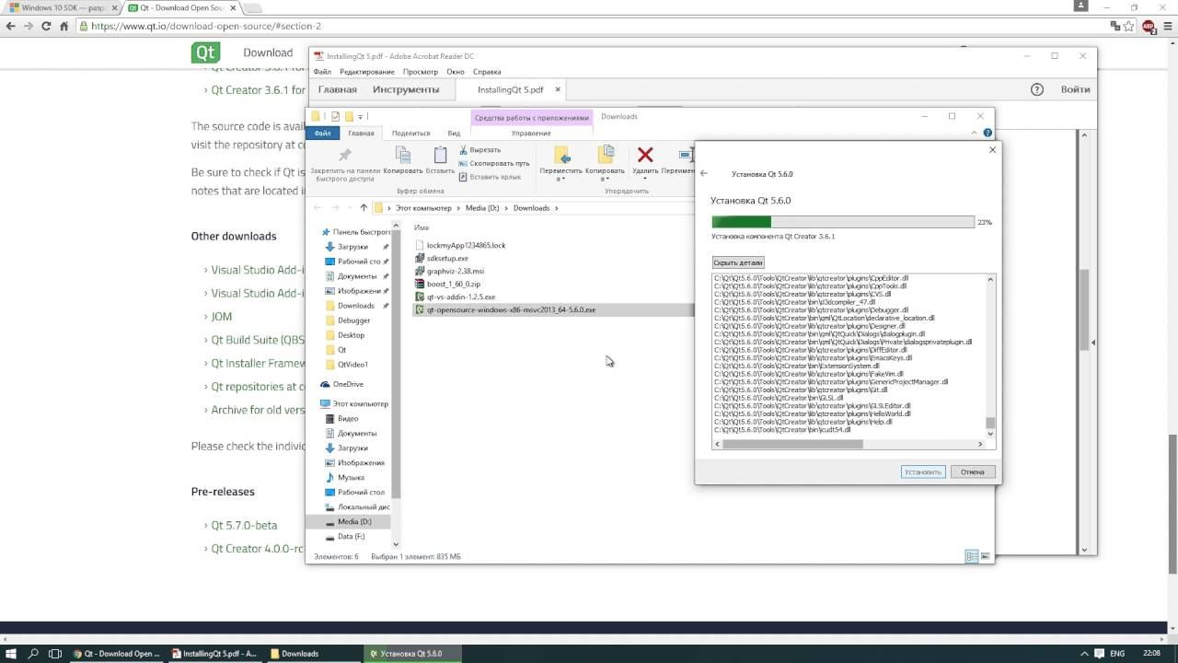
Task: Click the Установить button
Action: tap(923, 471)
